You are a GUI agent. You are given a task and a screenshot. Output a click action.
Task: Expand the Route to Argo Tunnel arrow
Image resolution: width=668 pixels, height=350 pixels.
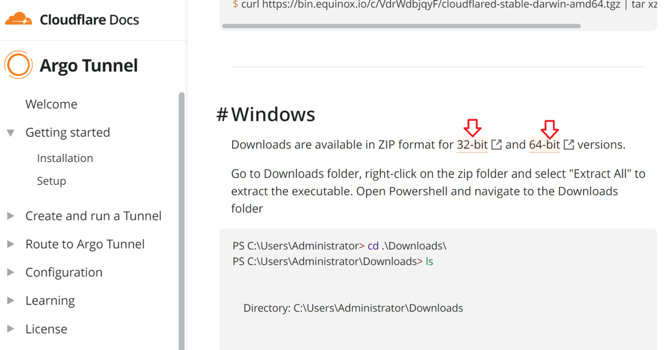click(x=11, y=244)
